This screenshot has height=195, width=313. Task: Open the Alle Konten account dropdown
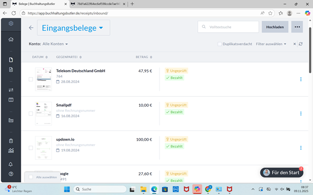coord(55,44)
